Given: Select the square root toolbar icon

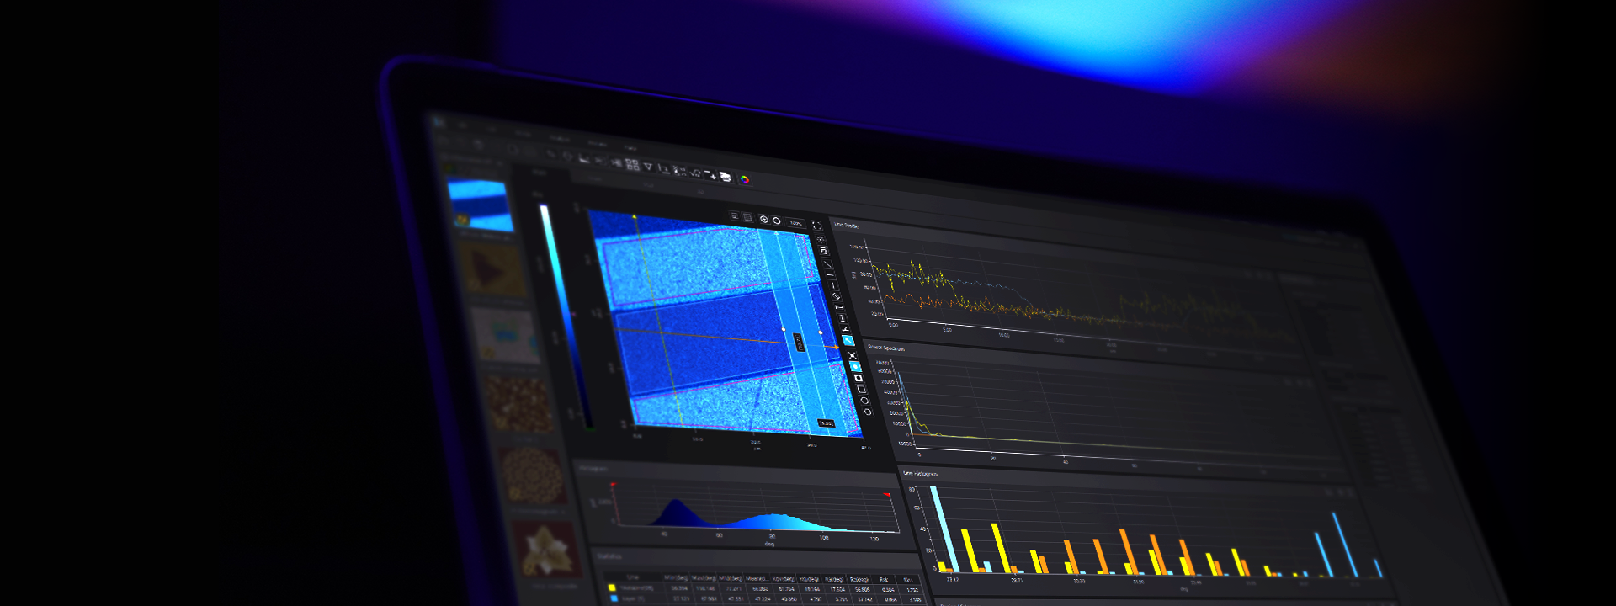Looking at the screenshot, I should point(695,173).
